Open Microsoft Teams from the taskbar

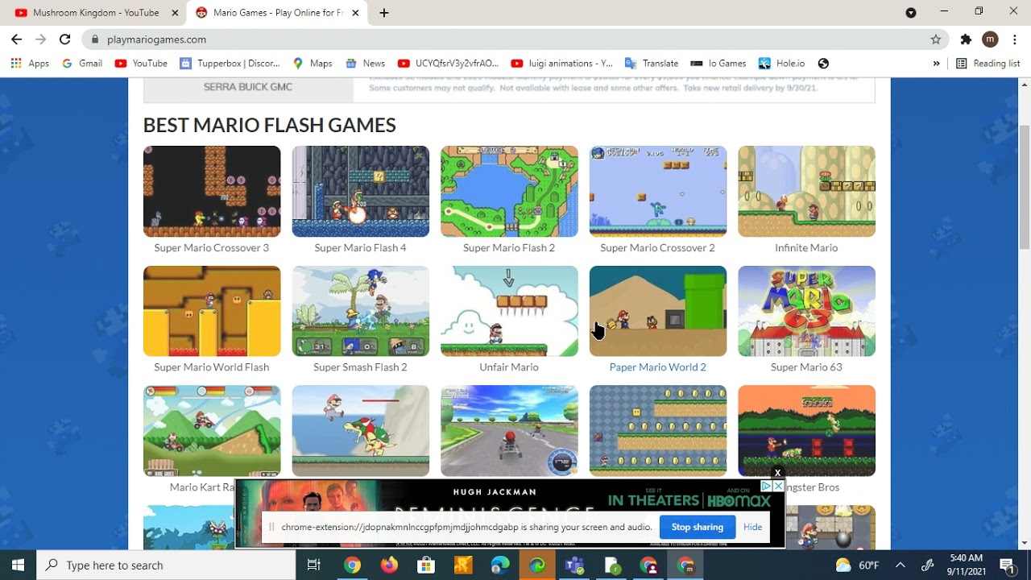click(x=574, y=565)
